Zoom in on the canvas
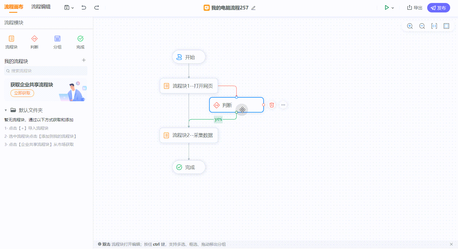The height and width of the screenshot is (249, 458). point(410,26)
